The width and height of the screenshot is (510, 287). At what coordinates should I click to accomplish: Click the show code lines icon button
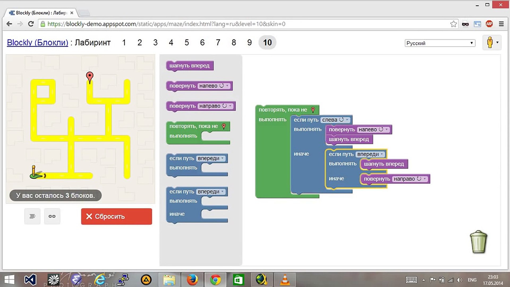(32, 216)
